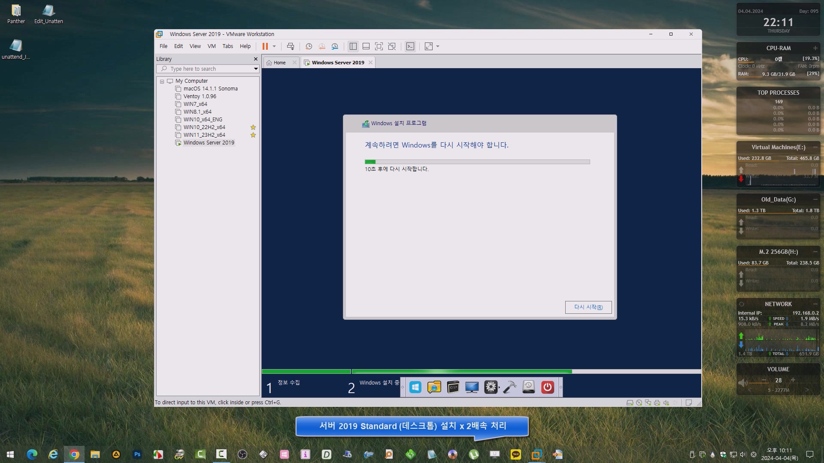Select WIN7_x64 in the library

tap(195, 104)
